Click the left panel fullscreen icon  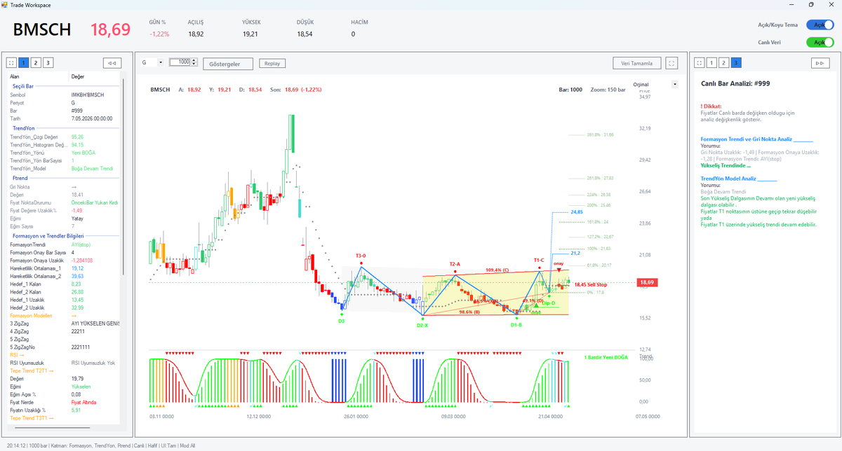point(12,62)
